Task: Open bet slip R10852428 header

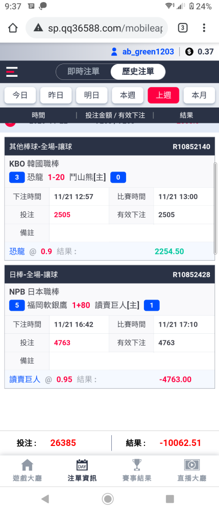Action: pyautogui.click(x=110, y=274)
